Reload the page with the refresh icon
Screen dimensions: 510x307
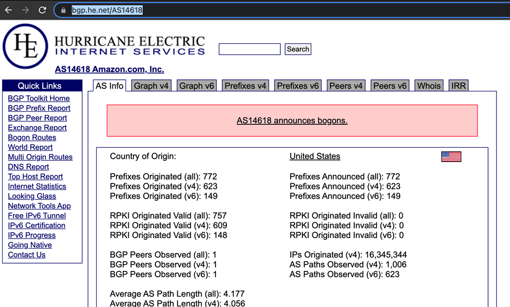[42, 10]
